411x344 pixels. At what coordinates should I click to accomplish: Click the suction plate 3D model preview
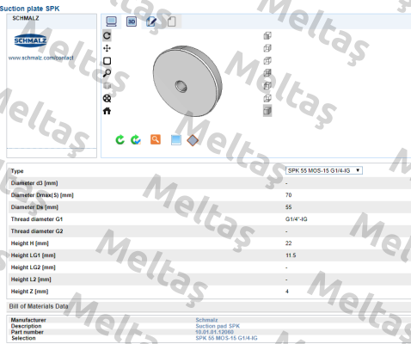pyautogui.click(x=187, y=81)
